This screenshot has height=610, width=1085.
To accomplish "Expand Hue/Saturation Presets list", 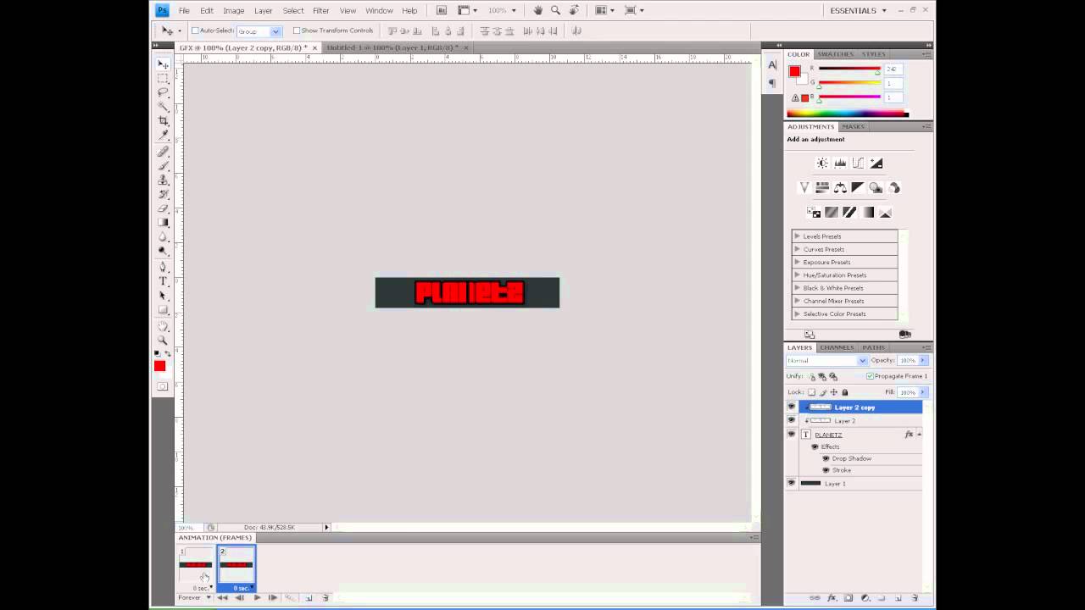I will click(797, 274).
